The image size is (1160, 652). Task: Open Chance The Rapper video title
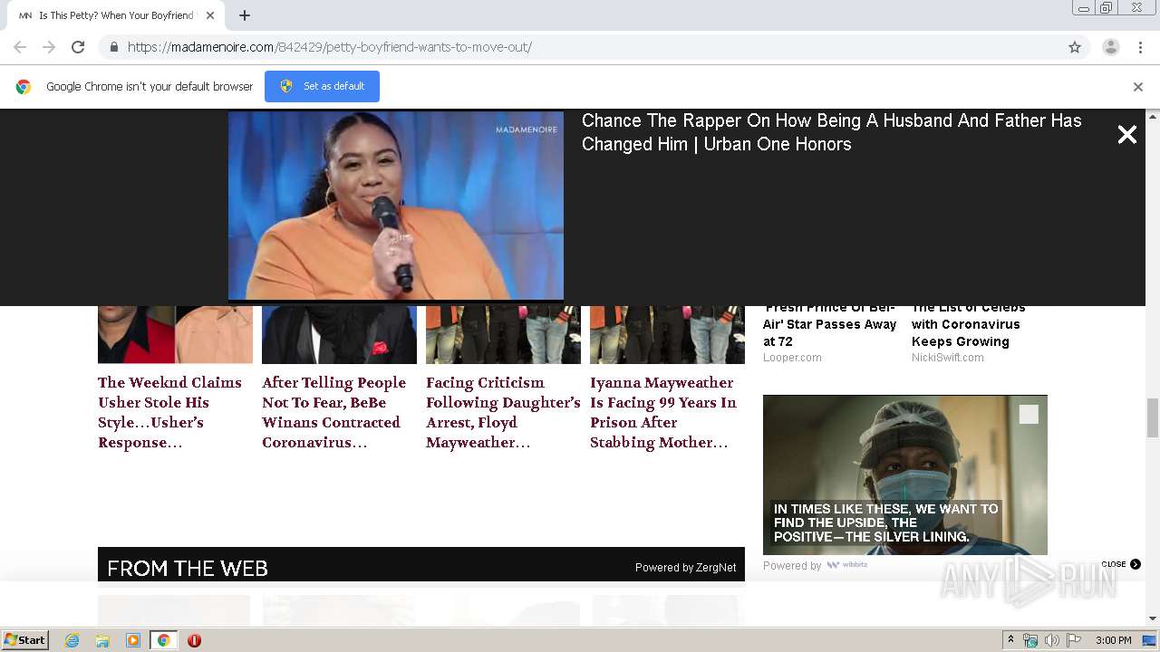831,132
